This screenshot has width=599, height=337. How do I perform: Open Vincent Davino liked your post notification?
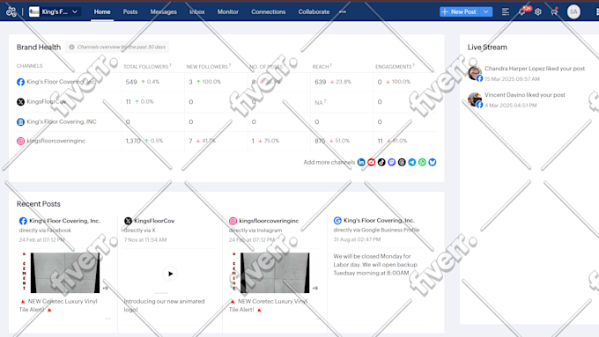(x=525, y=95)
